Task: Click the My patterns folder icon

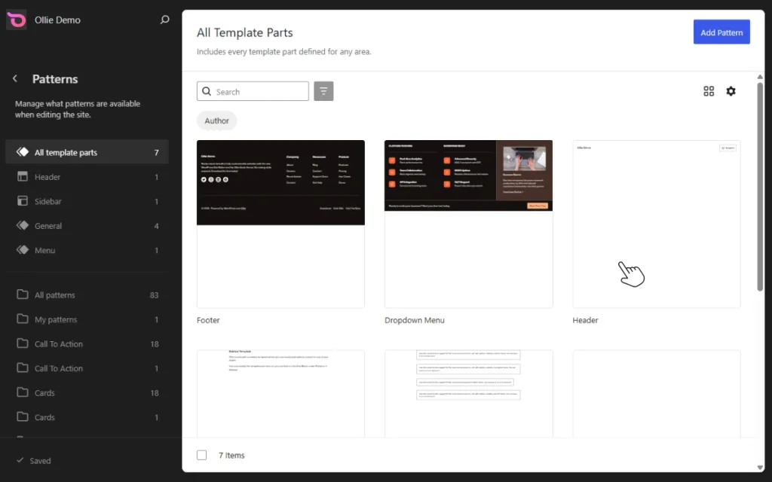Action: point(23,319)
